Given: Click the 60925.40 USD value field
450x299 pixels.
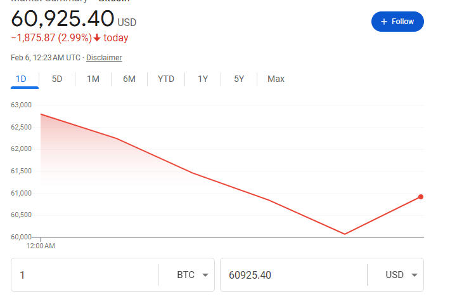Looking at the screenshot, I should 292,275.
